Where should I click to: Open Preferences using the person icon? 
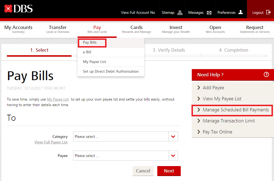point(241,12)
